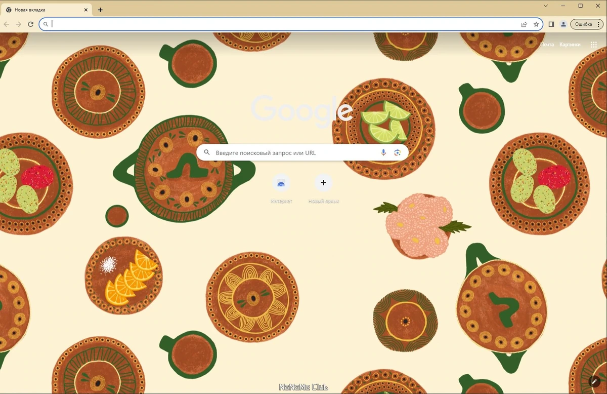Close the Новая вкладка tab

(x=86, y=10)
